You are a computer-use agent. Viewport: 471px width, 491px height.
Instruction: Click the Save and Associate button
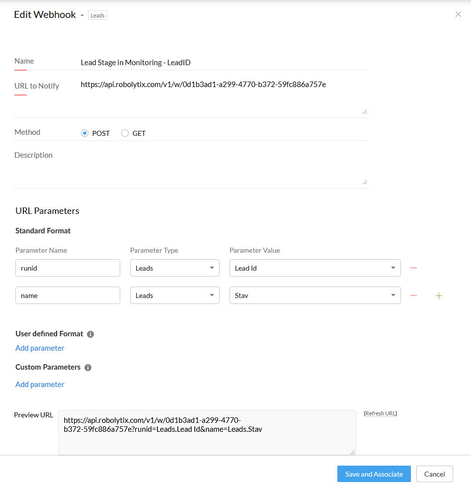374,474
